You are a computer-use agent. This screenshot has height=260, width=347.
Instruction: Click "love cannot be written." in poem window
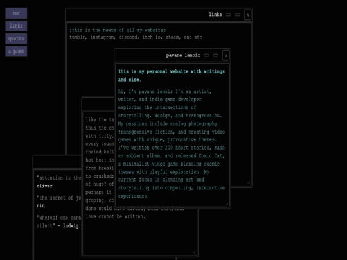click(115, 216)
